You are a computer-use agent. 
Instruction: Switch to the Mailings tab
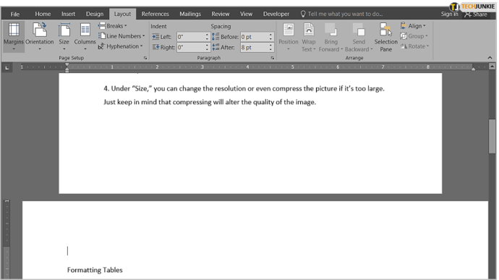point(190,14)
